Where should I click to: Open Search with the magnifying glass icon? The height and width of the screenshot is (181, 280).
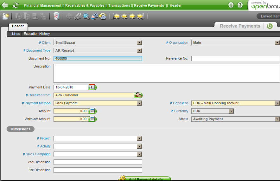tap(86, 16)
